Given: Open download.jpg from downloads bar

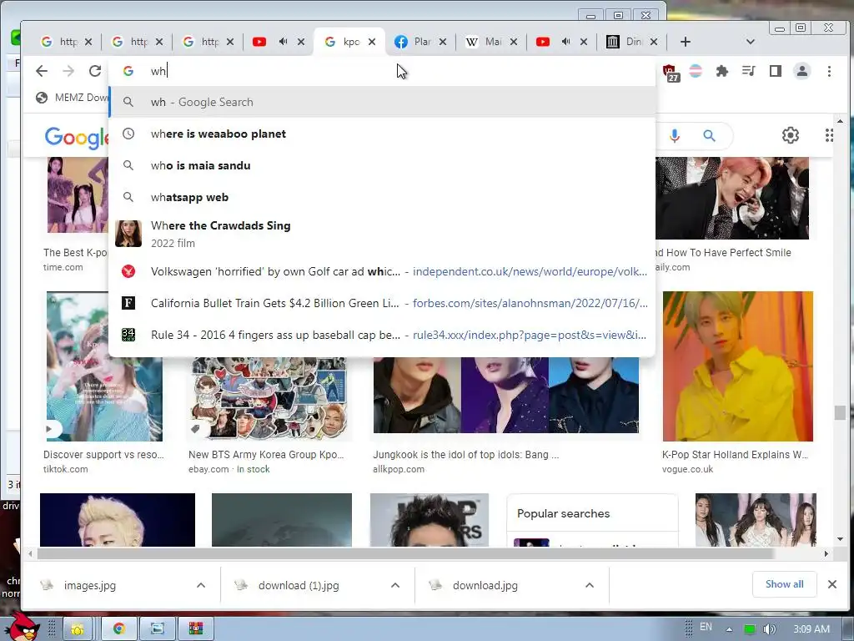Looking at the screenshot, I should pos(485,585).
